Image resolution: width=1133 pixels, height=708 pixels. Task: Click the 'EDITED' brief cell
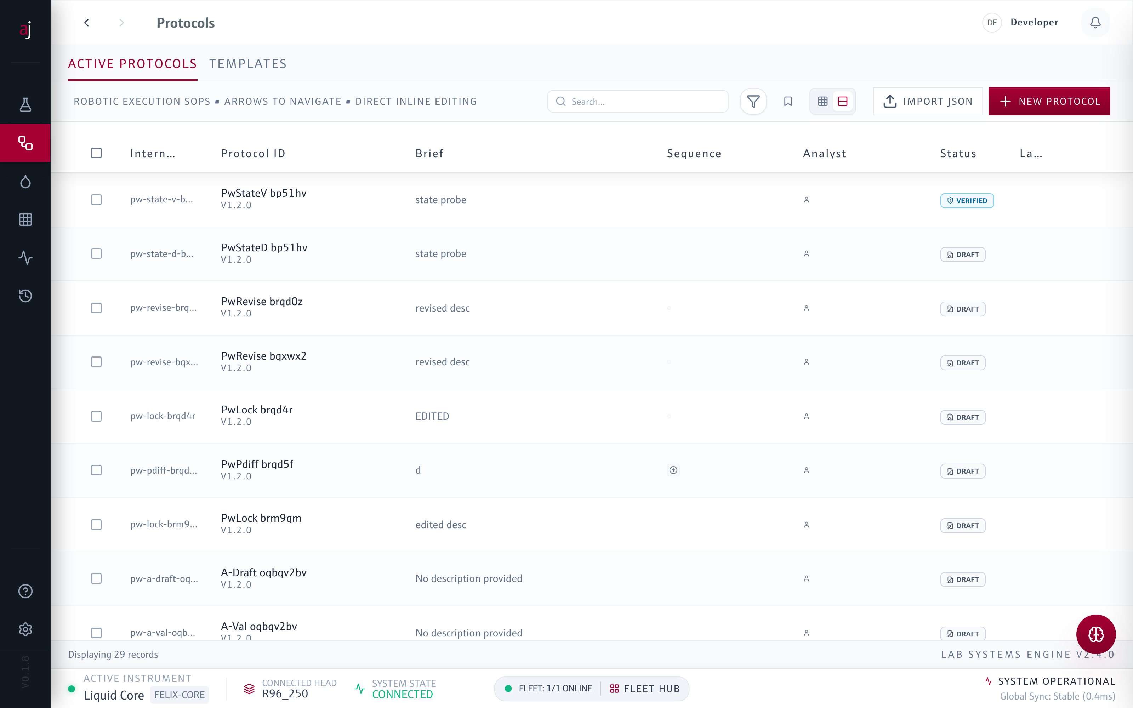(x=432, y=416)
